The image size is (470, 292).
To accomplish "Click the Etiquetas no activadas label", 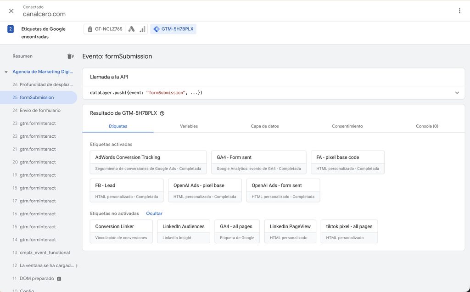I will [x=114, y=213].
